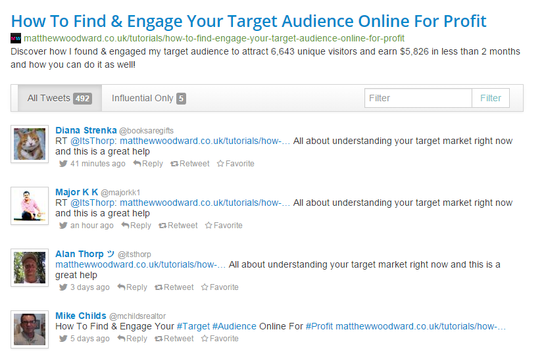Open the green matthewwoodward.co.uk article URL
This screenshot has width=544, height=361.
(x=214, y=38)
